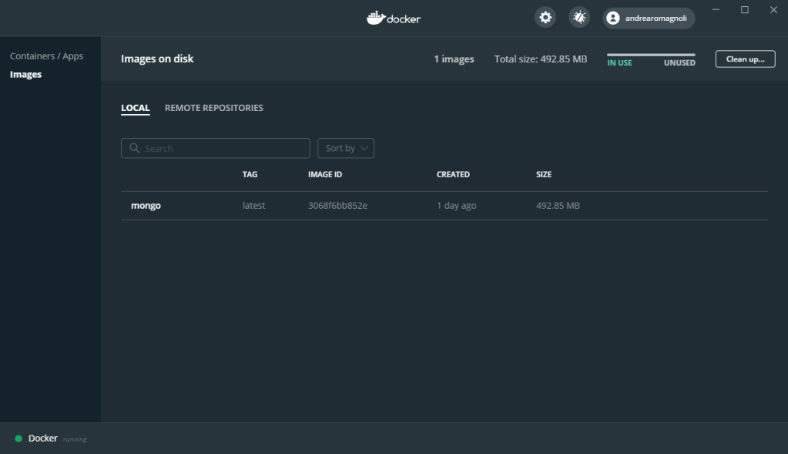Click the Images on disk heading
The image size is (788, 454).
tap(157, 59)
